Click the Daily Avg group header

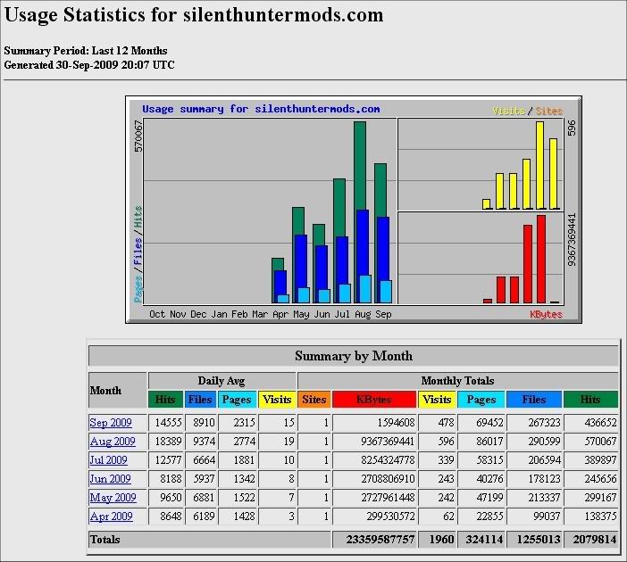[222, 381]
